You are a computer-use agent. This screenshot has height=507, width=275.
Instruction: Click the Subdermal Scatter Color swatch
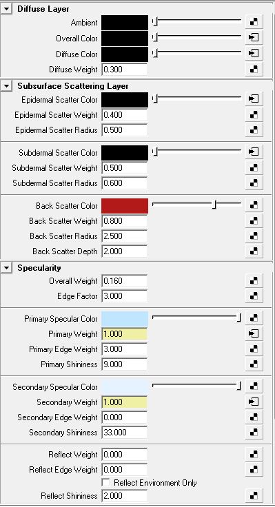pyautogui.click(x=125, y=153)
